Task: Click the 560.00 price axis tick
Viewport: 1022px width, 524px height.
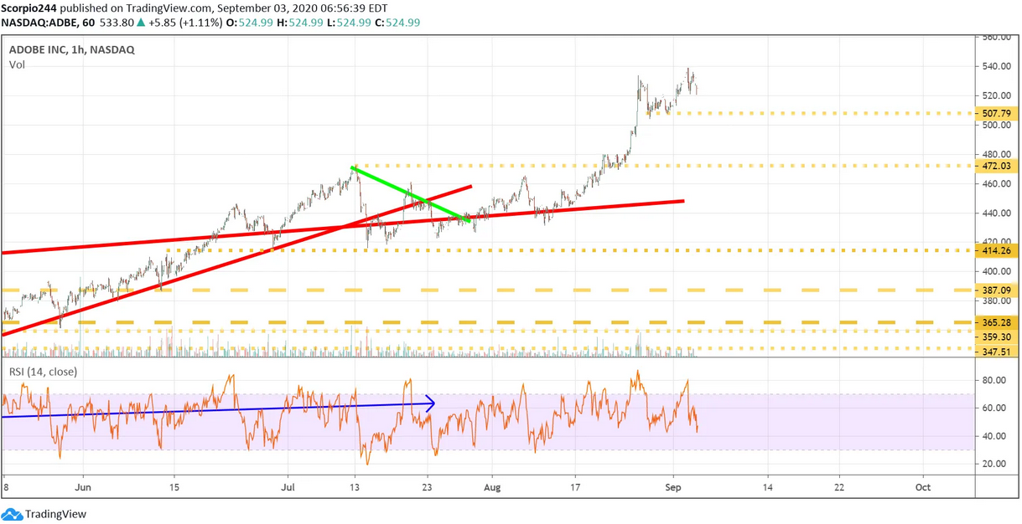Action: pyautogui.click(x=997, y=38)
